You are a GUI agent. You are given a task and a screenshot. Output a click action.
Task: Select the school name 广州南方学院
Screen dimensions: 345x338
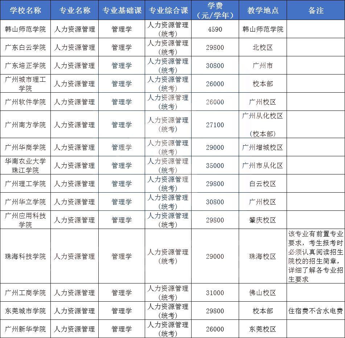pos(25,125)
